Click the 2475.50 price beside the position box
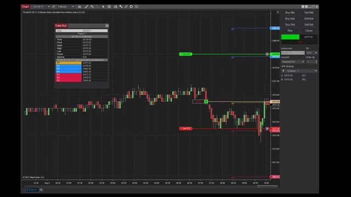This screenshot has width=351, height=197. (x=309, y=37)
